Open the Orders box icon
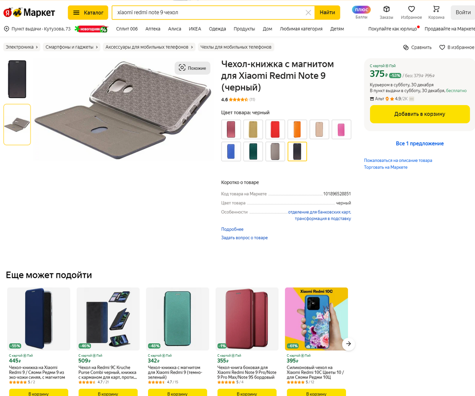 coord(386,9)
